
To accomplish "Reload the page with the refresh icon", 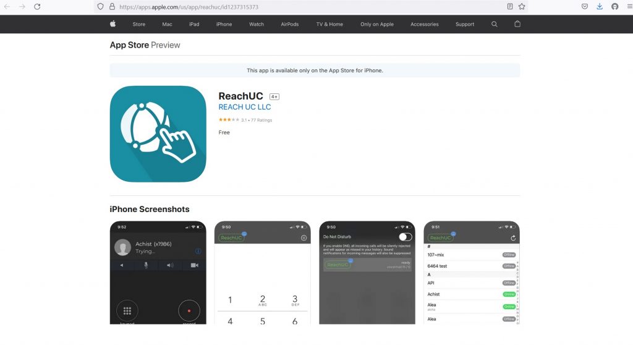I will click(37, 6).
